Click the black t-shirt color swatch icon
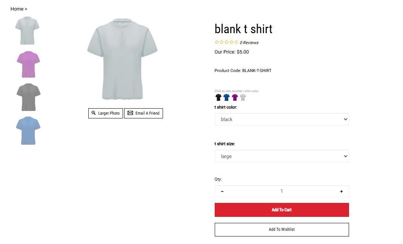This screenshot has width=403, height=244. (218, 97)
